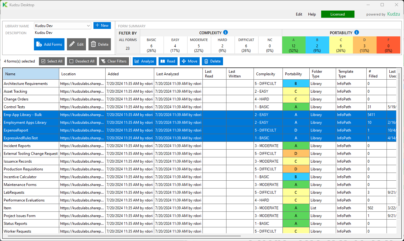Sort by the Complexity column header
This screenshot has height=241, width=404.
(266, 74)
